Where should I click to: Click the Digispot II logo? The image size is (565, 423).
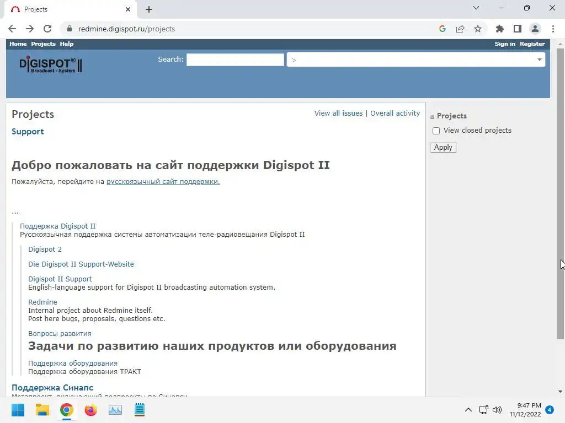tap(51, 65)
